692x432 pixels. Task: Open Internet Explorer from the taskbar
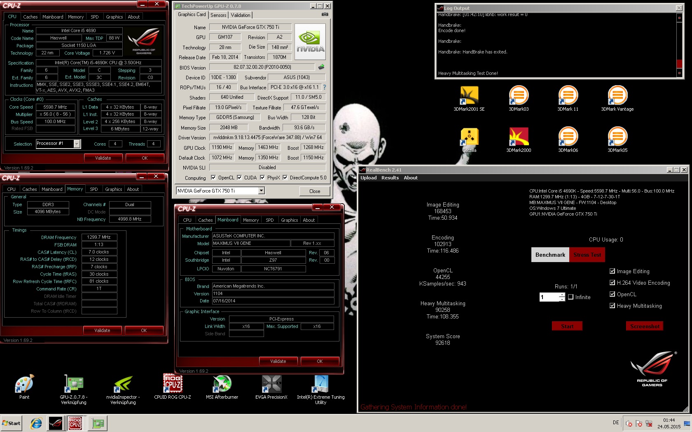[x=36, y=423]
